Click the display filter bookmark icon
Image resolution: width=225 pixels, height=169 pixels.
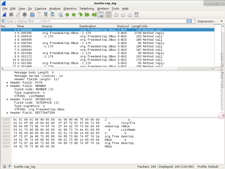3,21
